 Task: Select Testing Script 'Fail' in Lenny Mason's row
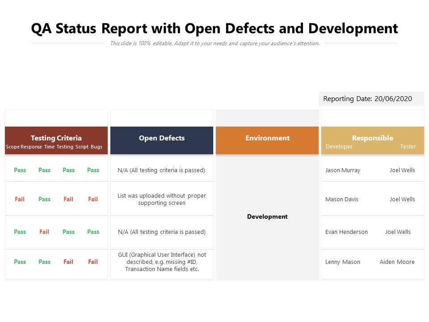(68, 262)
